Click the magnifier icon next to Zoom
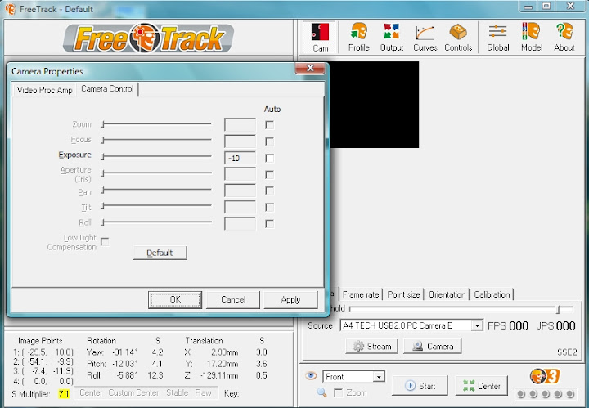The image size is (589, 408). [x=322, y=392]
